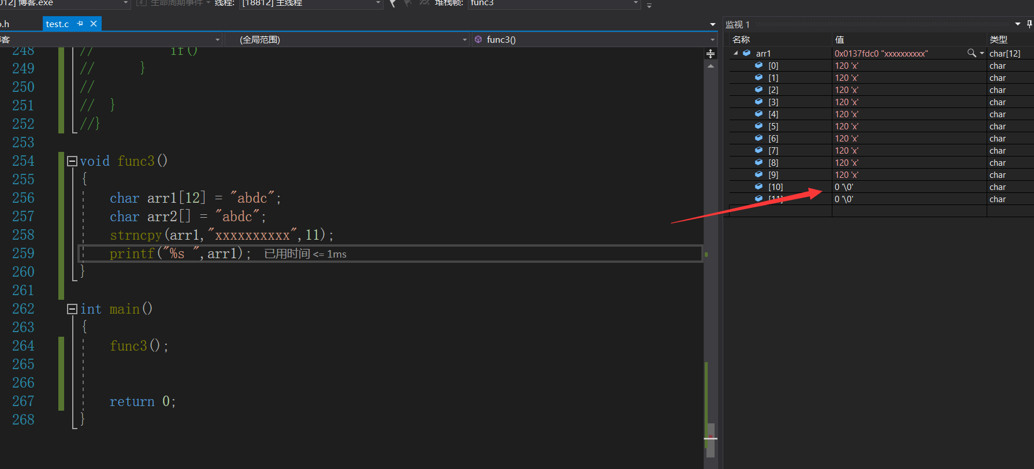The width and height of the screenshot is (1034, 469).
Task: Open text visualizer magnifier for arr1
Action: [972, 53]
